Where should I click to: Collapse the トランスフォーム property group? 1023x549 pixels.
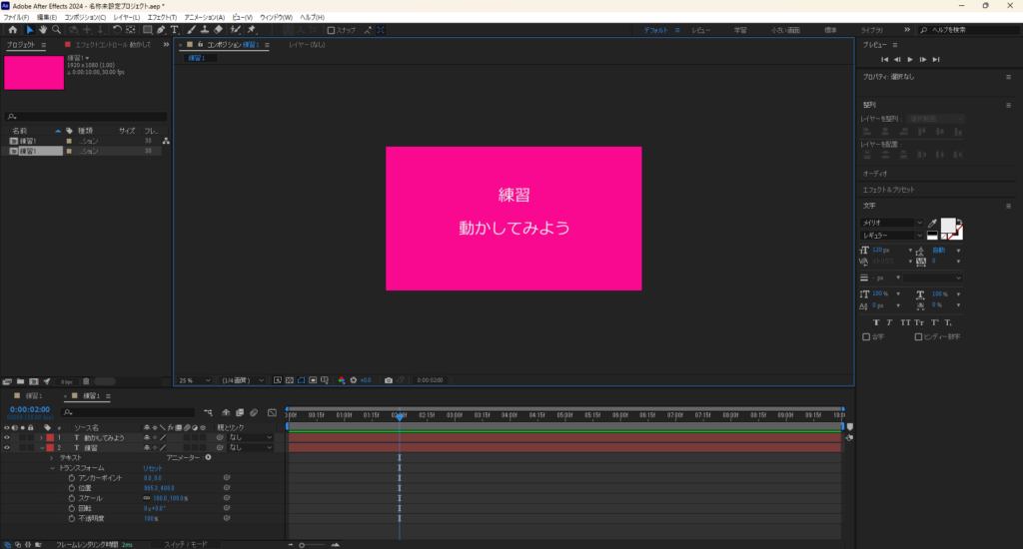52,468
